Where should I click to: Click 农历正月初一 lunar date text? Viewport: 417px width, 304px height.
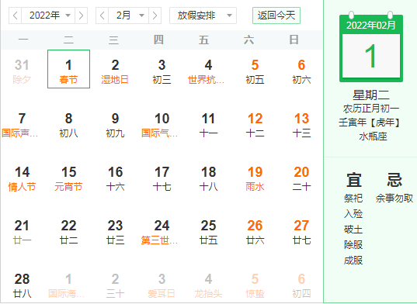(371, 109)
